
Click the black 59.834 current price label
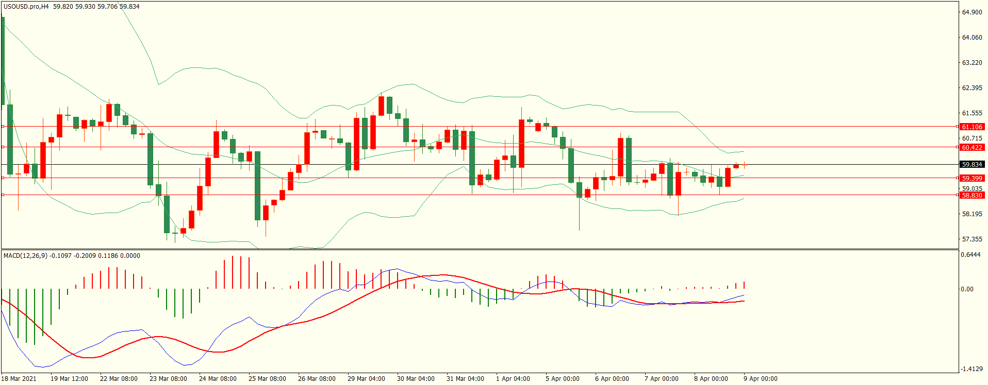pyautogui.click(x=971, y=165)
